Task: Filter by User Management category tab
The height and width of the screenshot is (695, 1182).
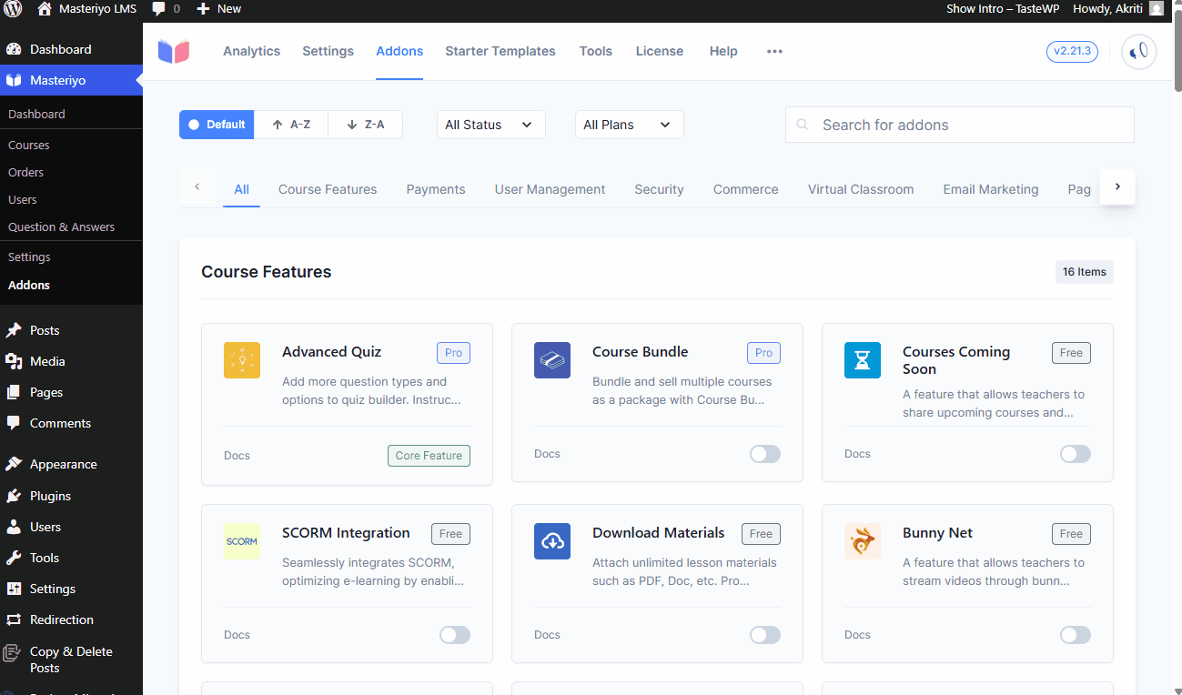Action: tap(550, 189)
